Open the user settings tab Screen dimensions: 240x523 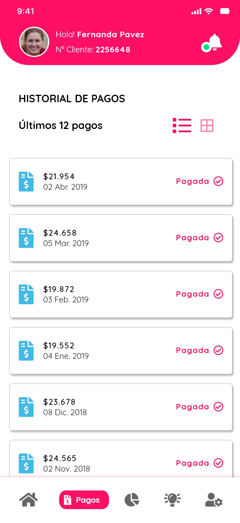coord(214,500)
